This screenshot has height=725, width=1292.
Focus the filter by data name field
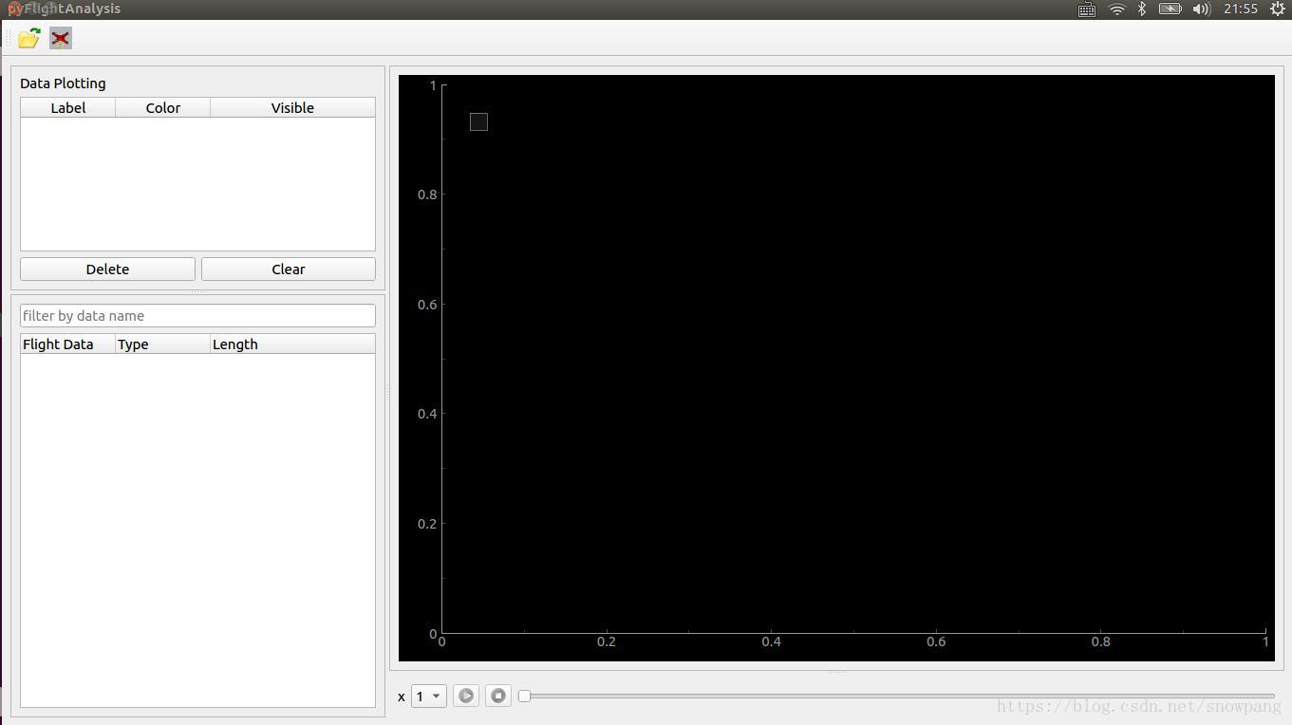[x=197, y=316]
